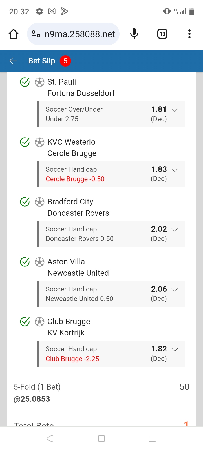Expand odds dropdown for 1.81 Under 2.75
This screenshot has height=451, width=203.
[175, 110]
